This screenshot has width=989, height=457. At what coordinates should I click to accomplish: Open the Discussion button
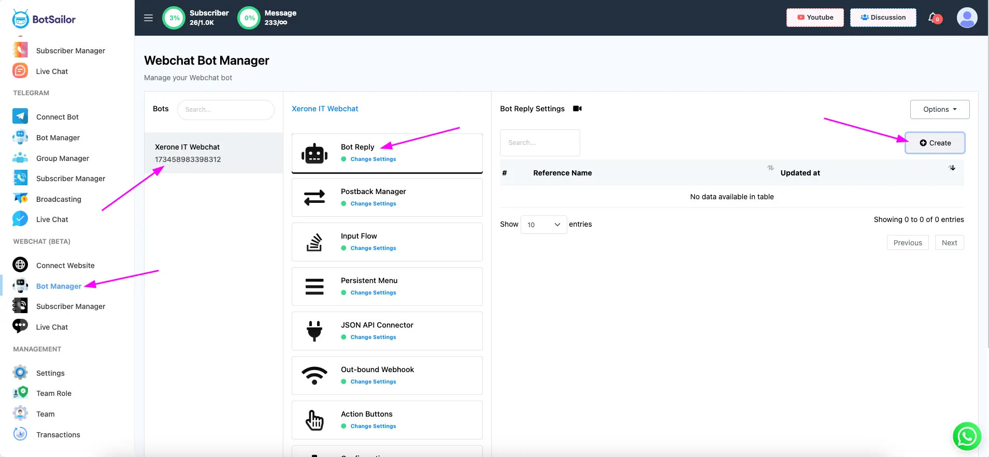[x=883, y=18]
